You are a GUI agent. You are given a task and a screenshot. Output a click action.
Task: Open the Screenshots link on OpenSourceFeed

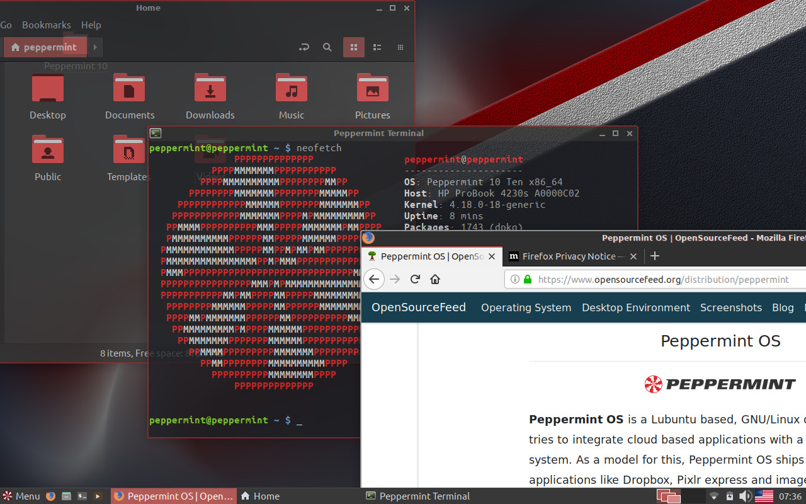point(731,307)
